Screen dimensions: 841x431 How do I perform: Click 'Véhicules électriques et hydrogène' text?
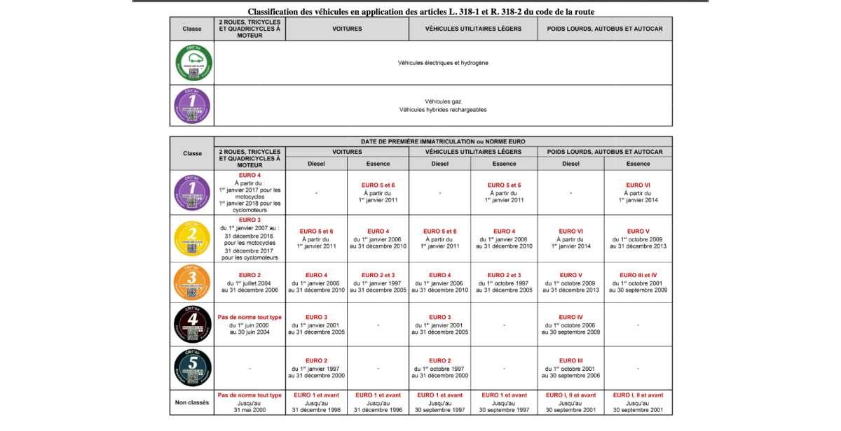click(443, 63)
